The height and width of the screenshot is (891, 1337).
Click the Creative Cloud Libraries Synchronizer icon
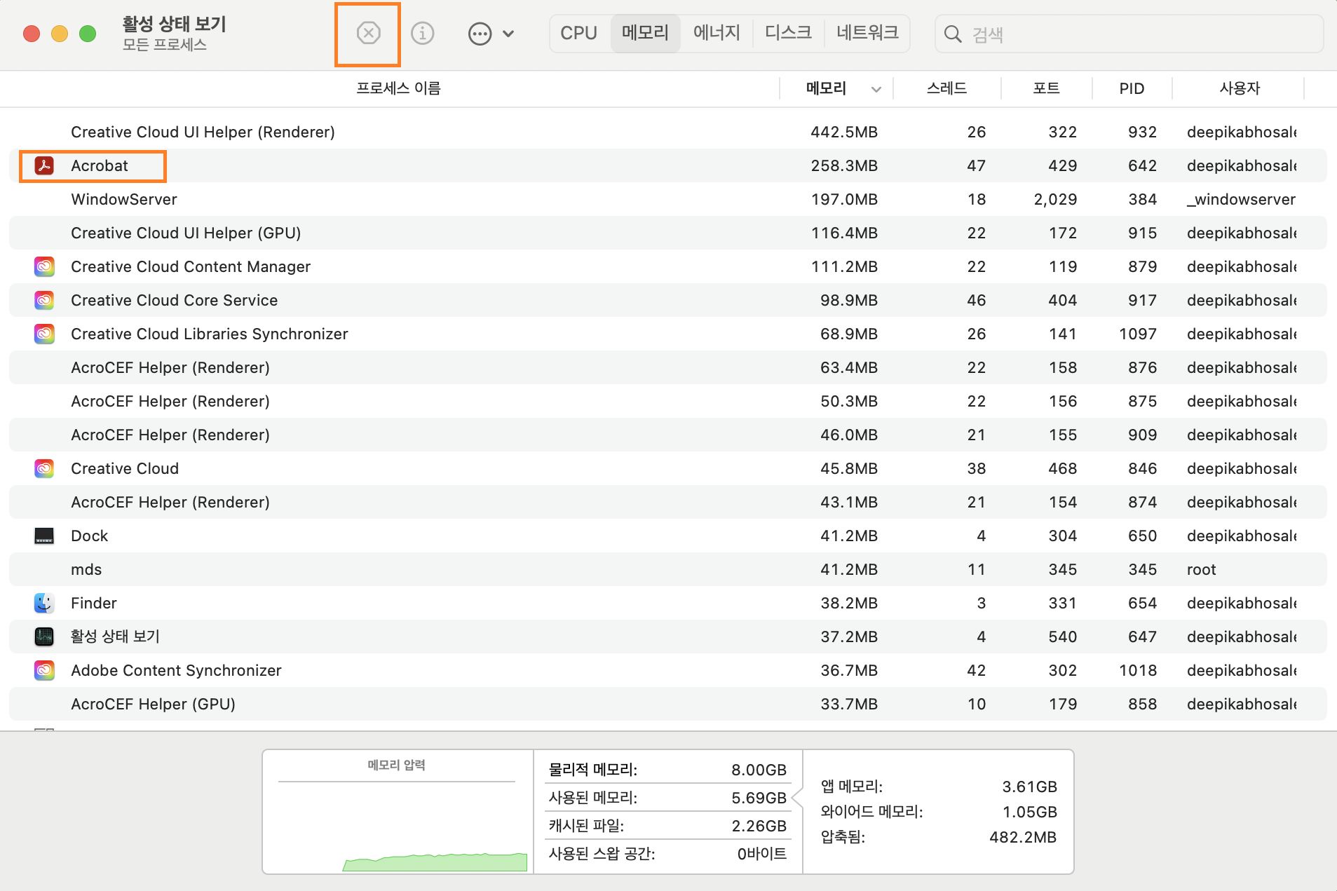[44, 334]
